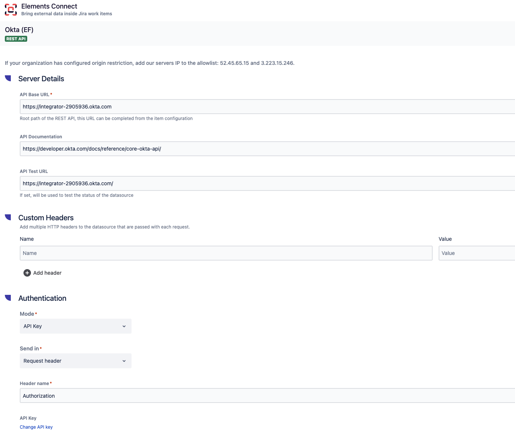Click the Elements Connect logo icon
This screenshot has height=435, width=515.
11,10
